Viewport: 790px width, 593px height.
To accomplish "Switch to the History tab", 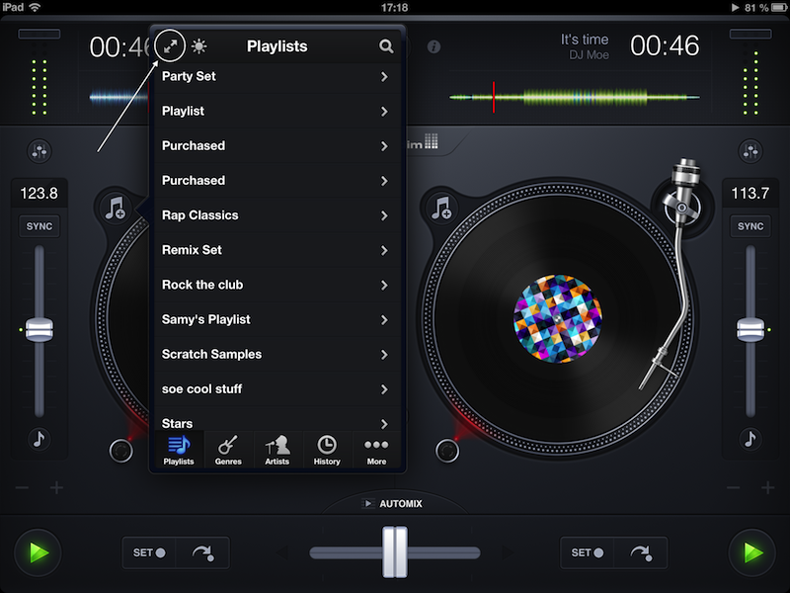I will pyautogui.click(x=327, y=450).
